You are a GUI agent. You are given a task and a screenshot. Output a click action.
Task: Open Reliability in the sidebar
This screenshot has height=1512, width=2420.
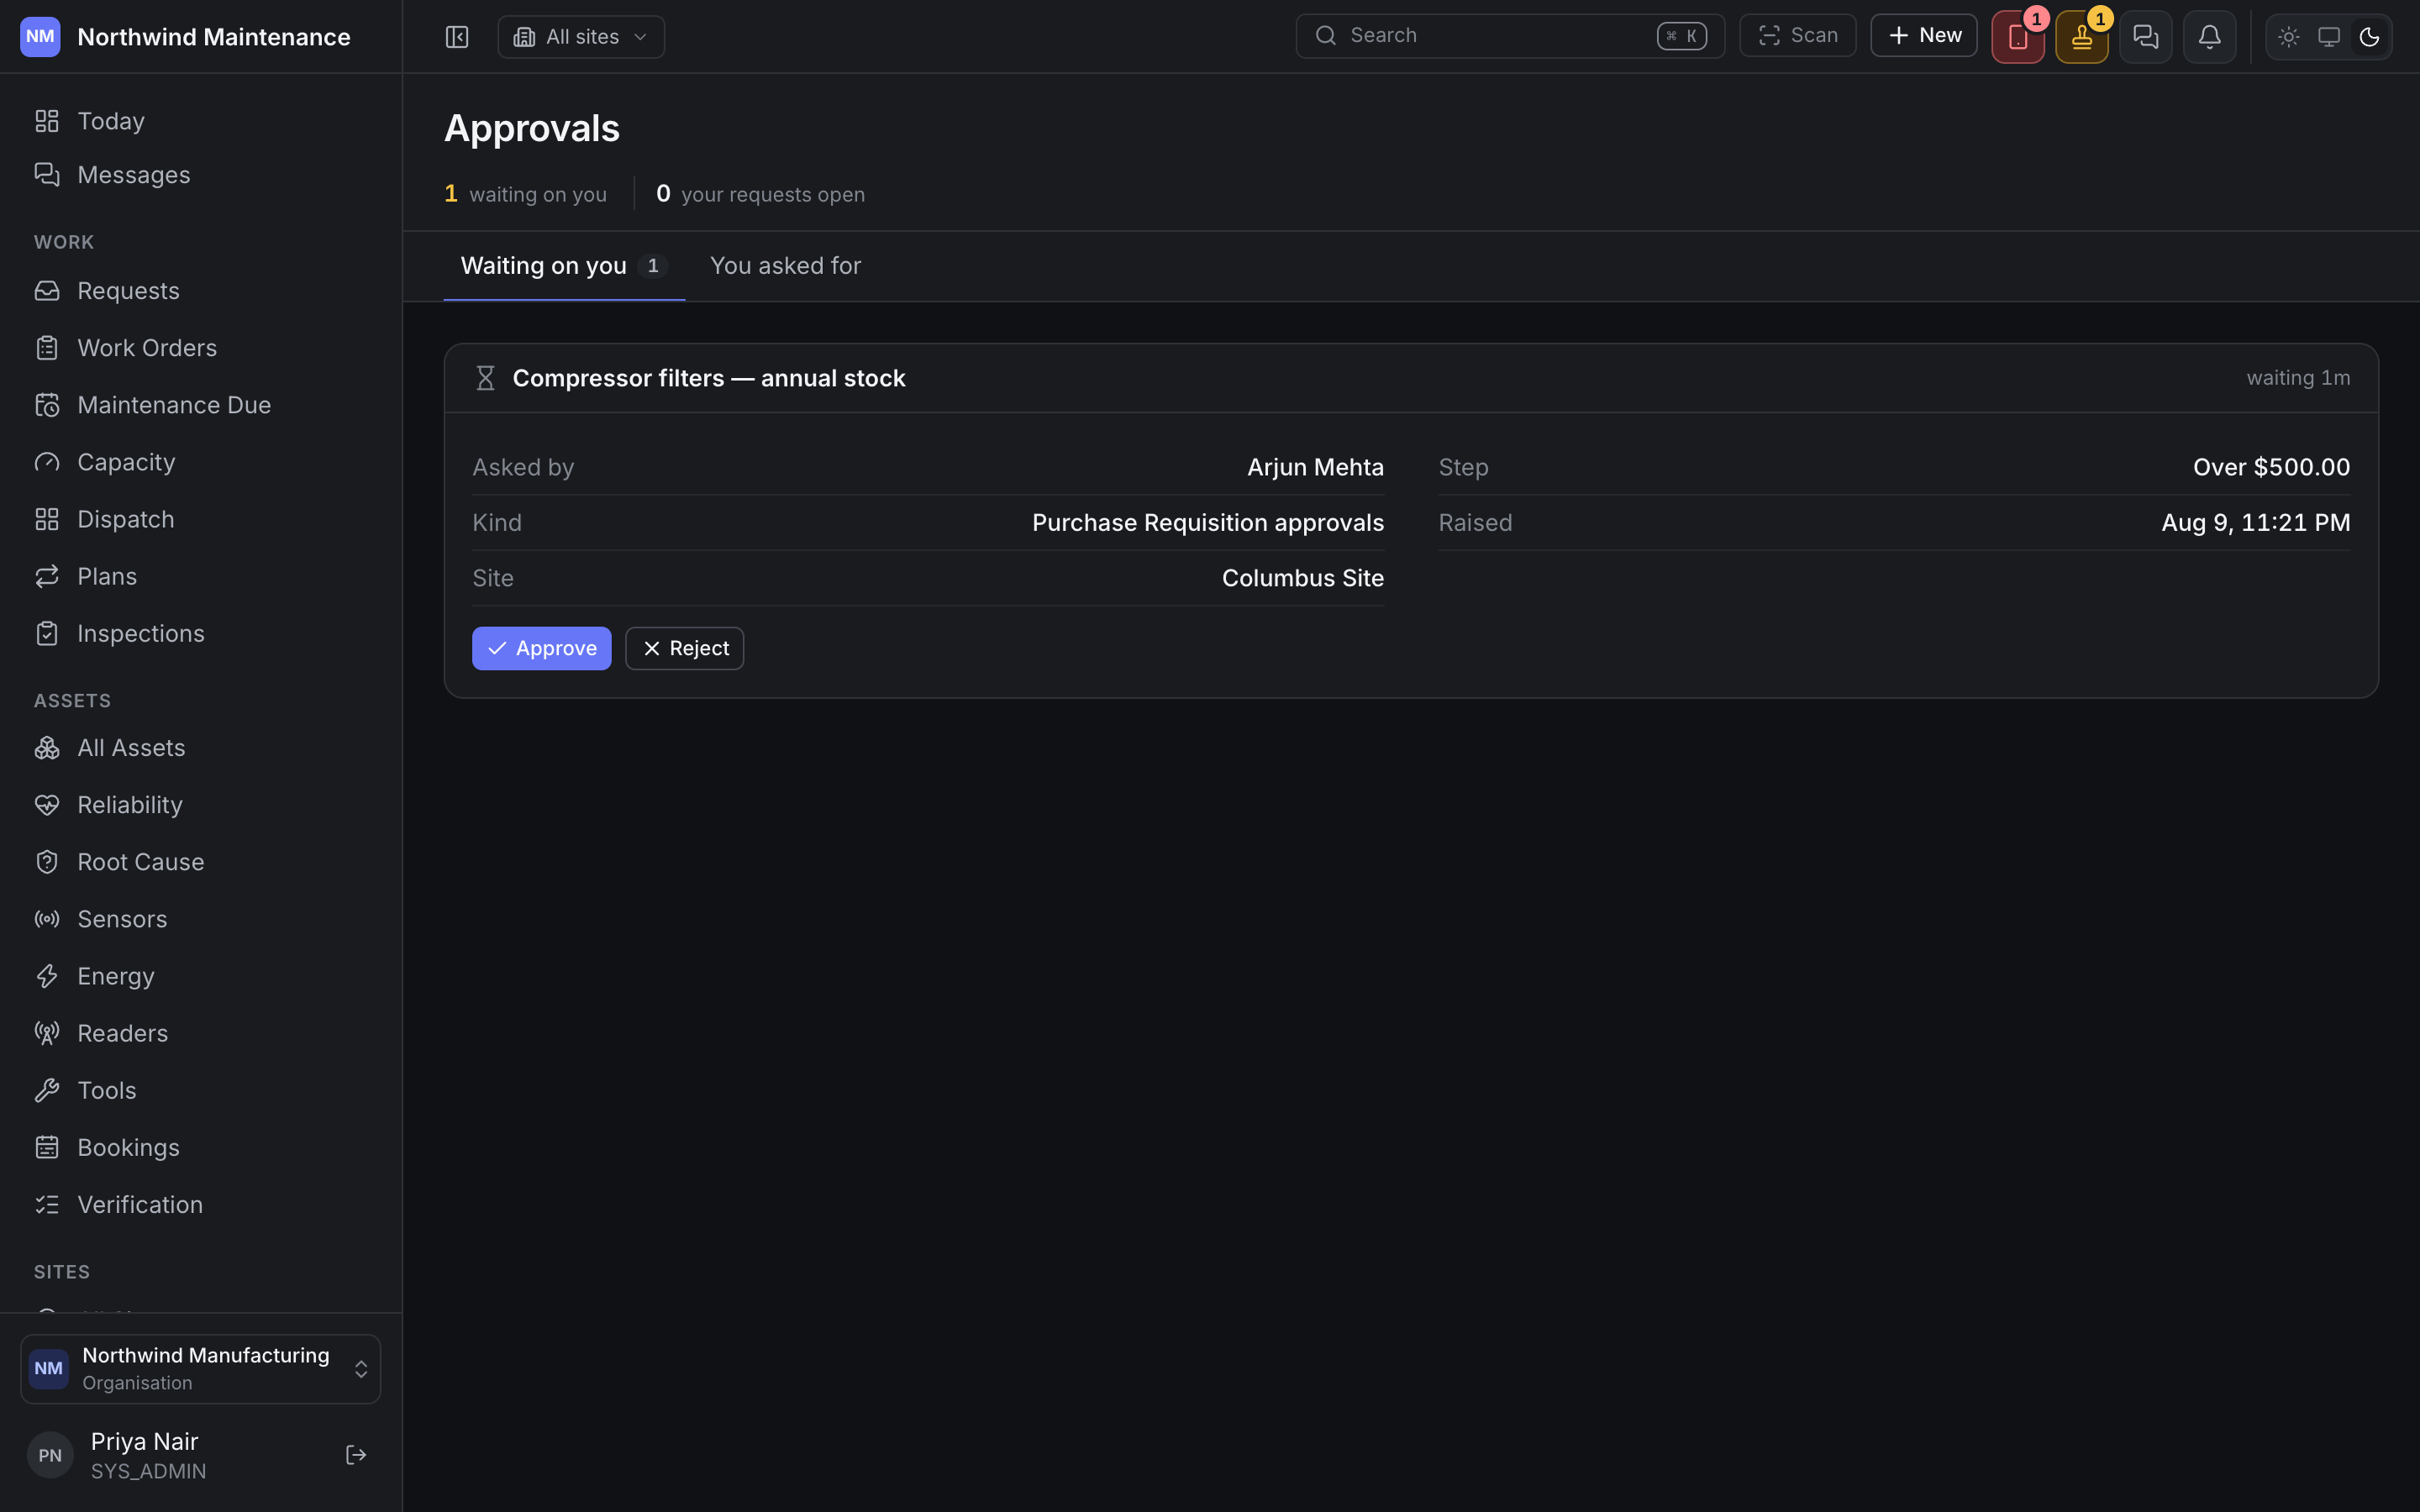coord(200,805)
